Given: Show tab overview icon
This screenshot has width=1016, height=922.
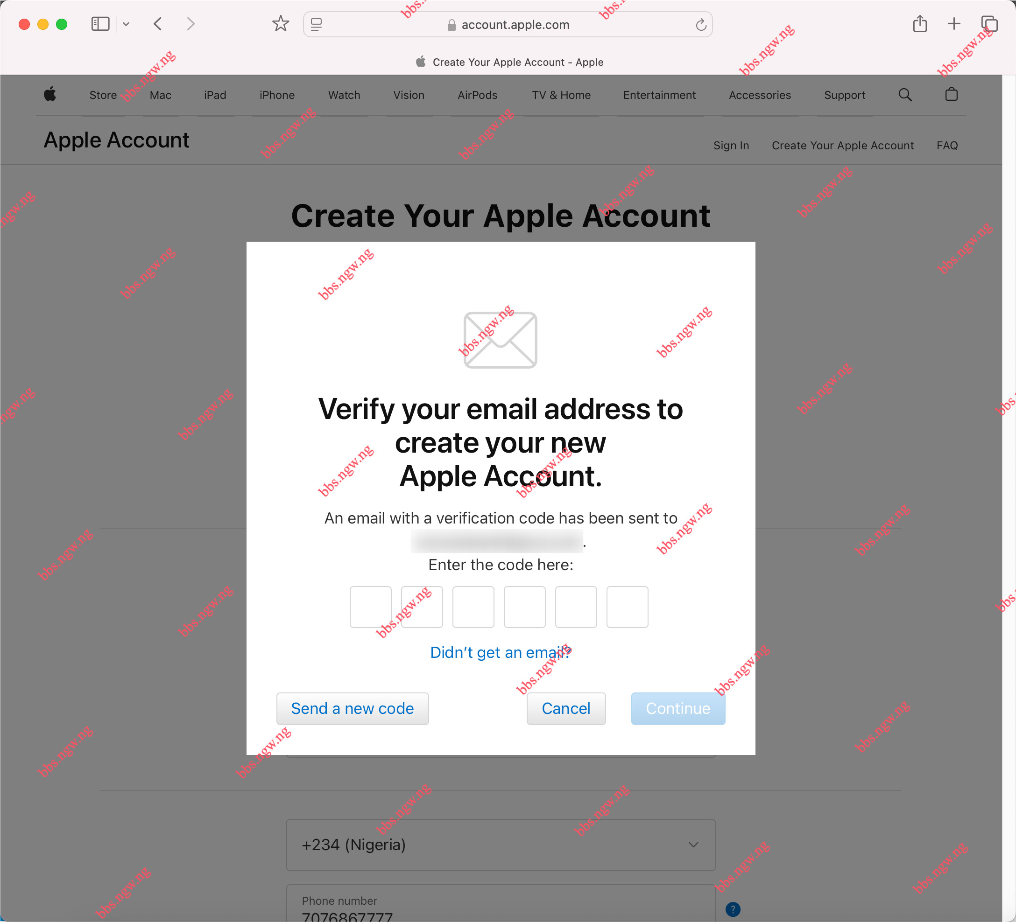Looking at the screenshot, I should [989, 24].
